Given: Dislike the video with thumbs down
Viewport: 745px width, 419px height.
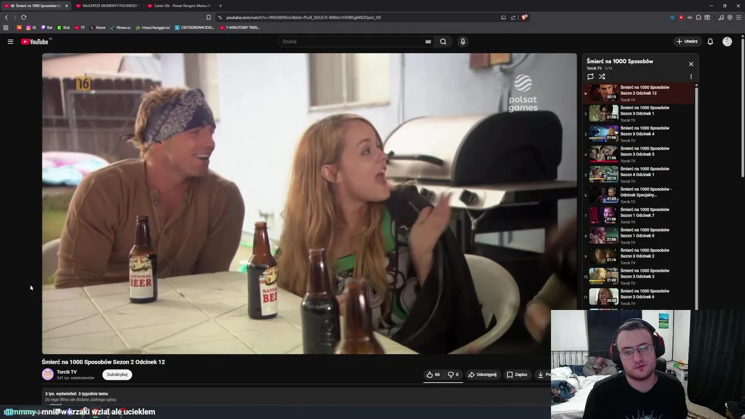Looking at the screenshot, I should [x=453, y=375].
